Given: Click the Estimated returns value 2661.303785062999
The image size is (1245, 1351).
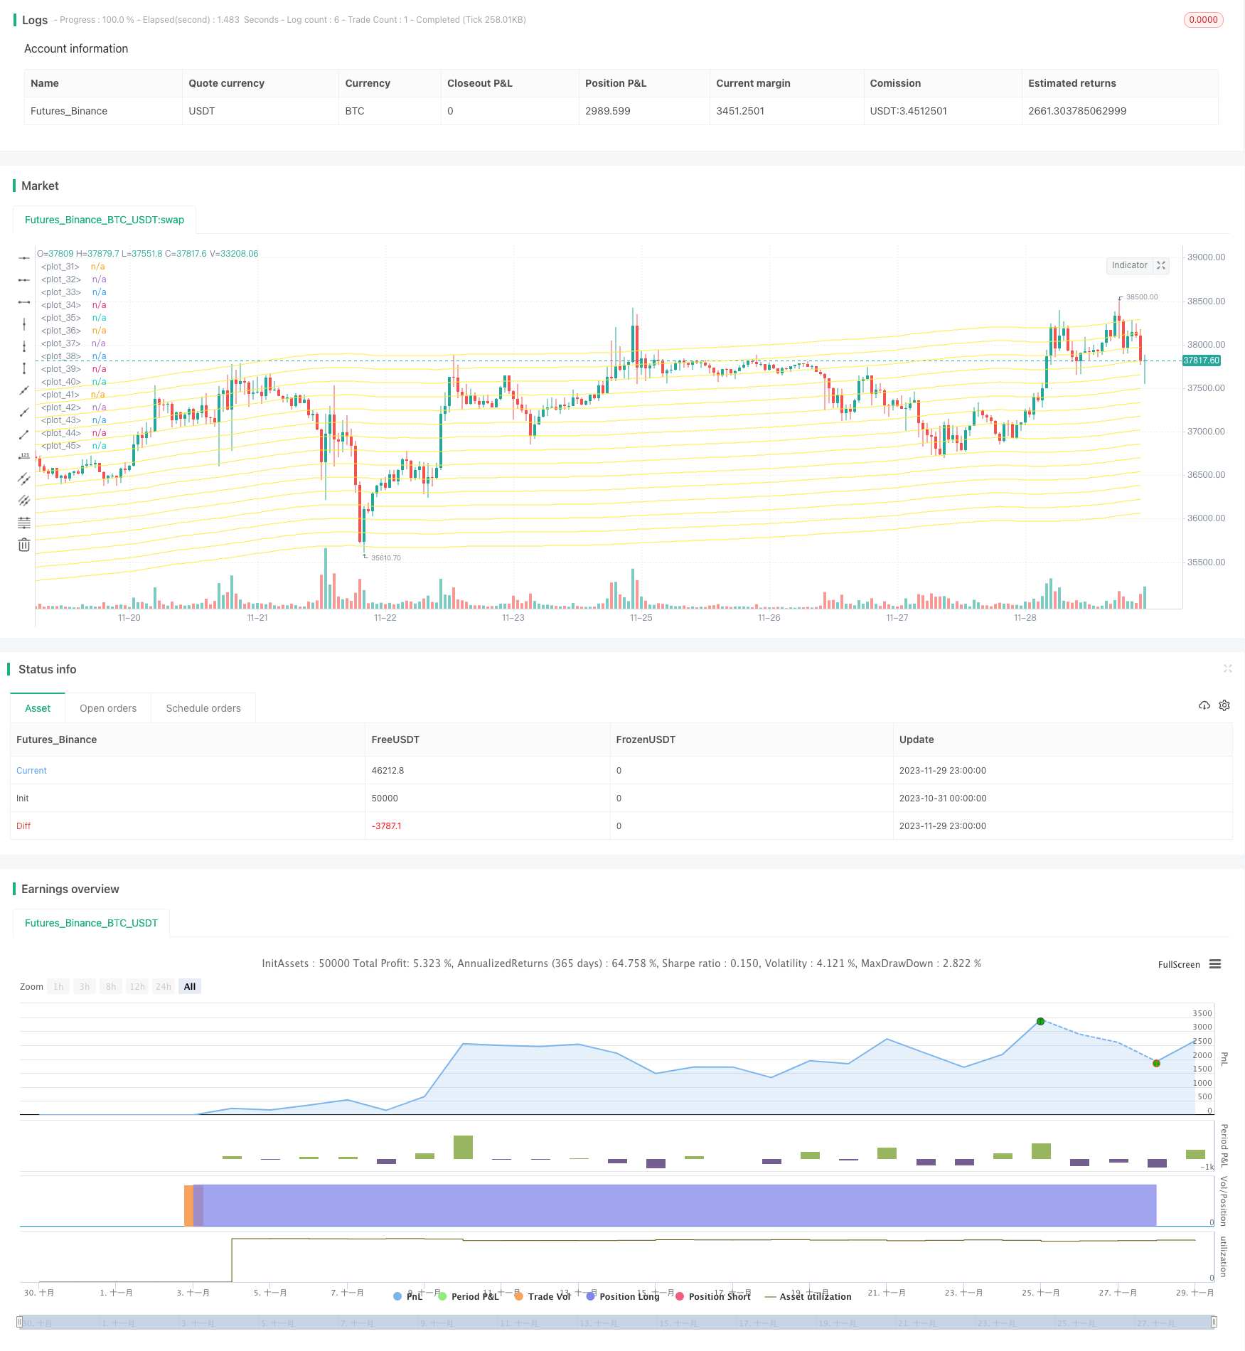Looking at the screenshot, I should pyautogui.click(x=1077, y=111).
